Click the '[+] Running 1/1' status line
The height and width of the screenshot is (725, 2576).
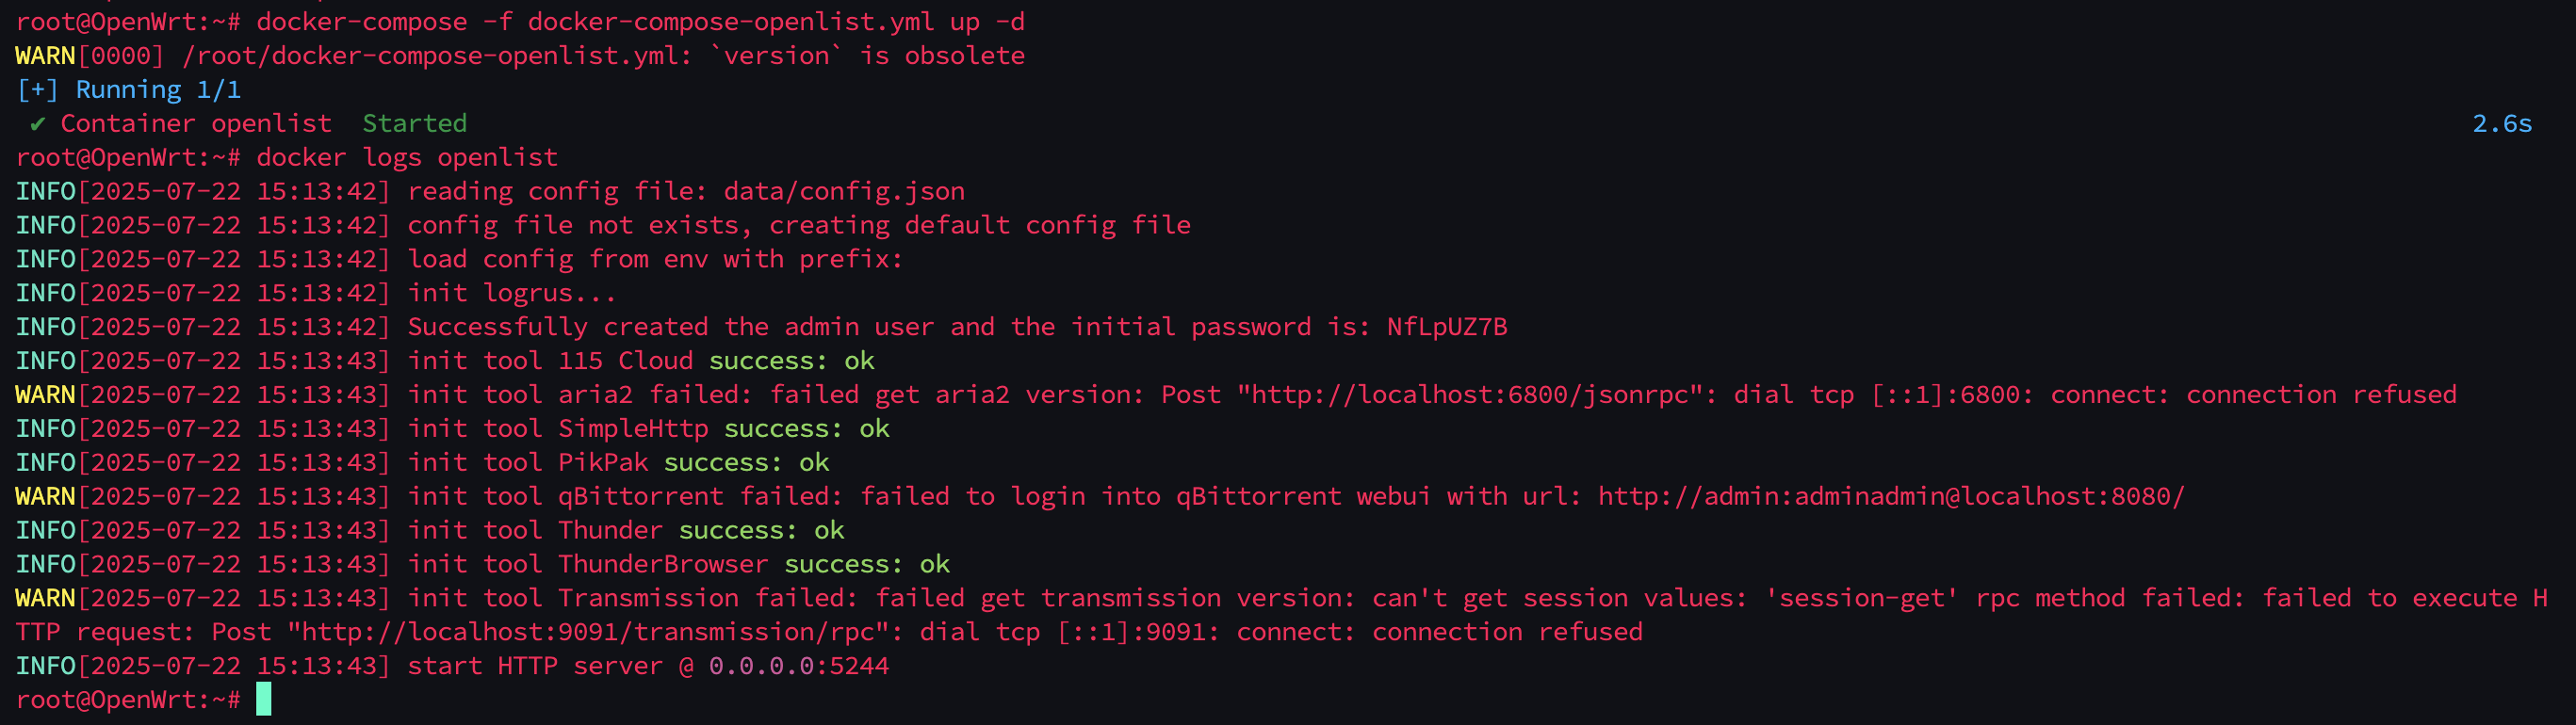click(129, 89)
